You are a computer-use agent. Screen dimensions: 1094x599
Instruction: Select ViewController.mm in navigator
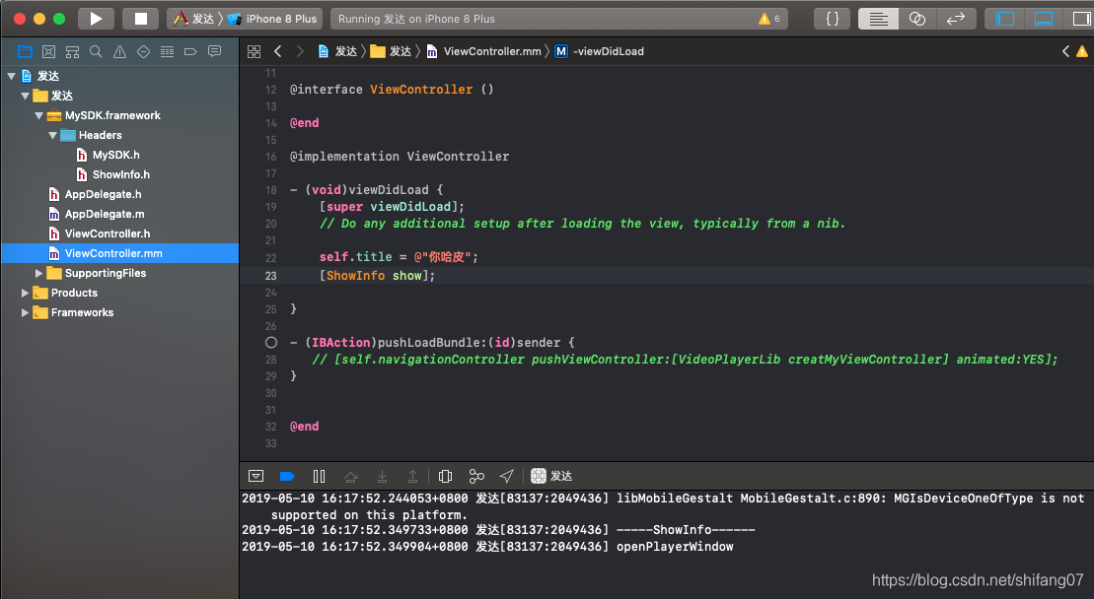tap(119, 253)
